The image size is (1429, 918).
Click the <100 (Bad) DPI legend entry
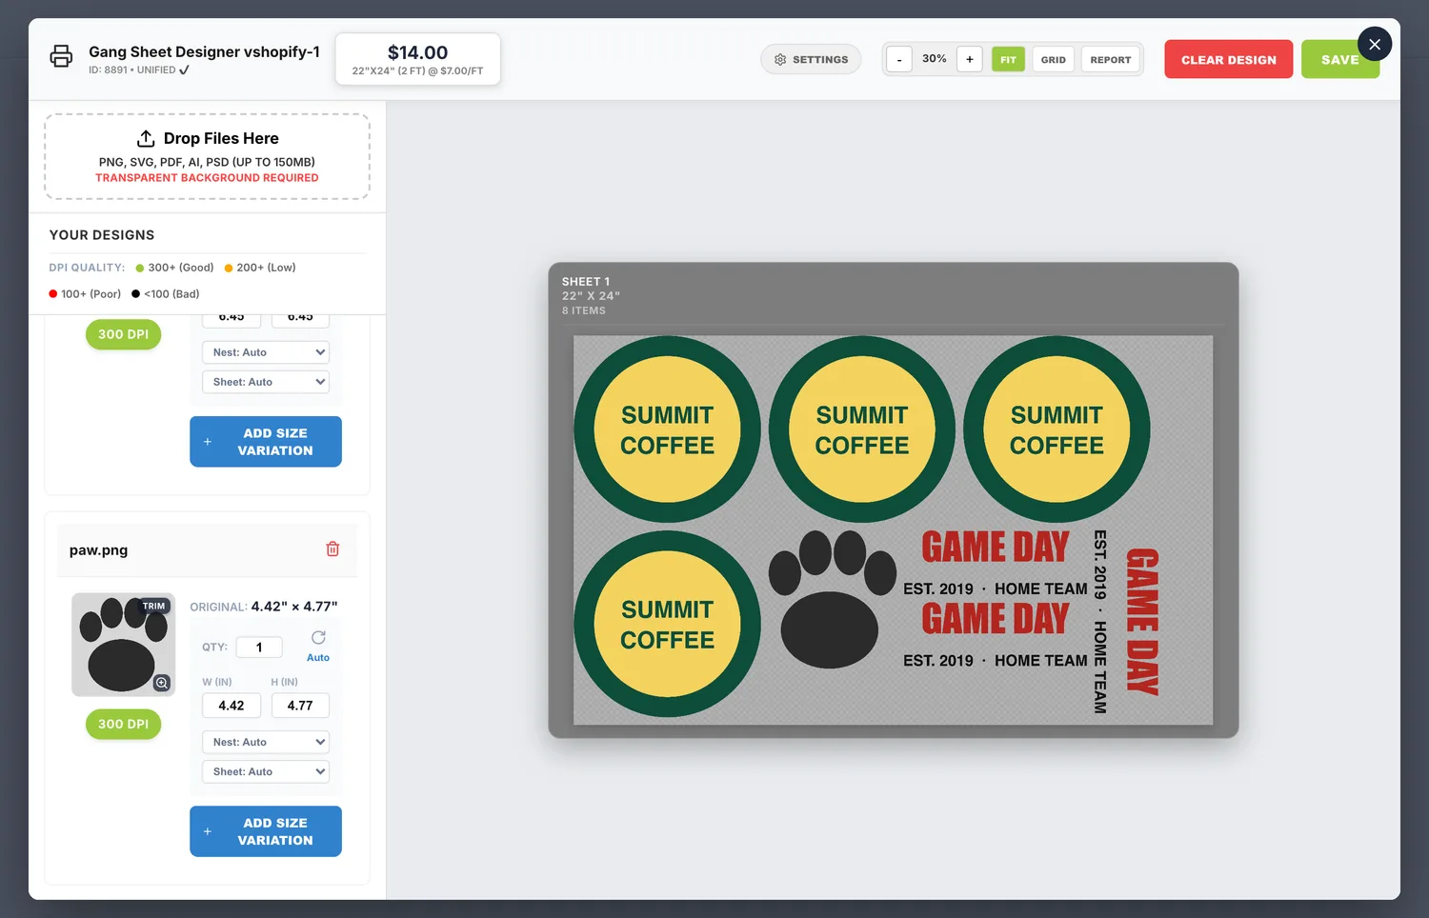(166, 294)
